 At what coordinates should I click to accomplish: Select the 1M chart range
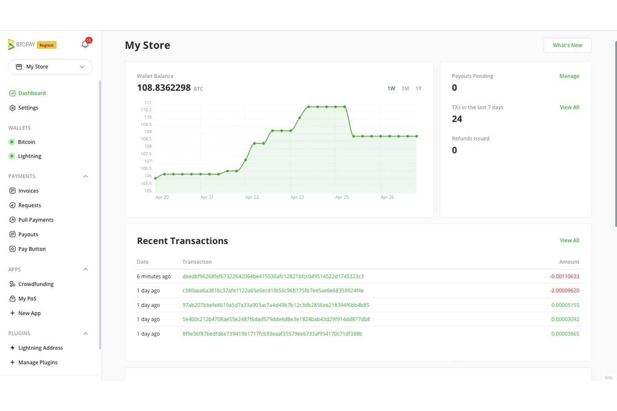(x=405, y=89)
